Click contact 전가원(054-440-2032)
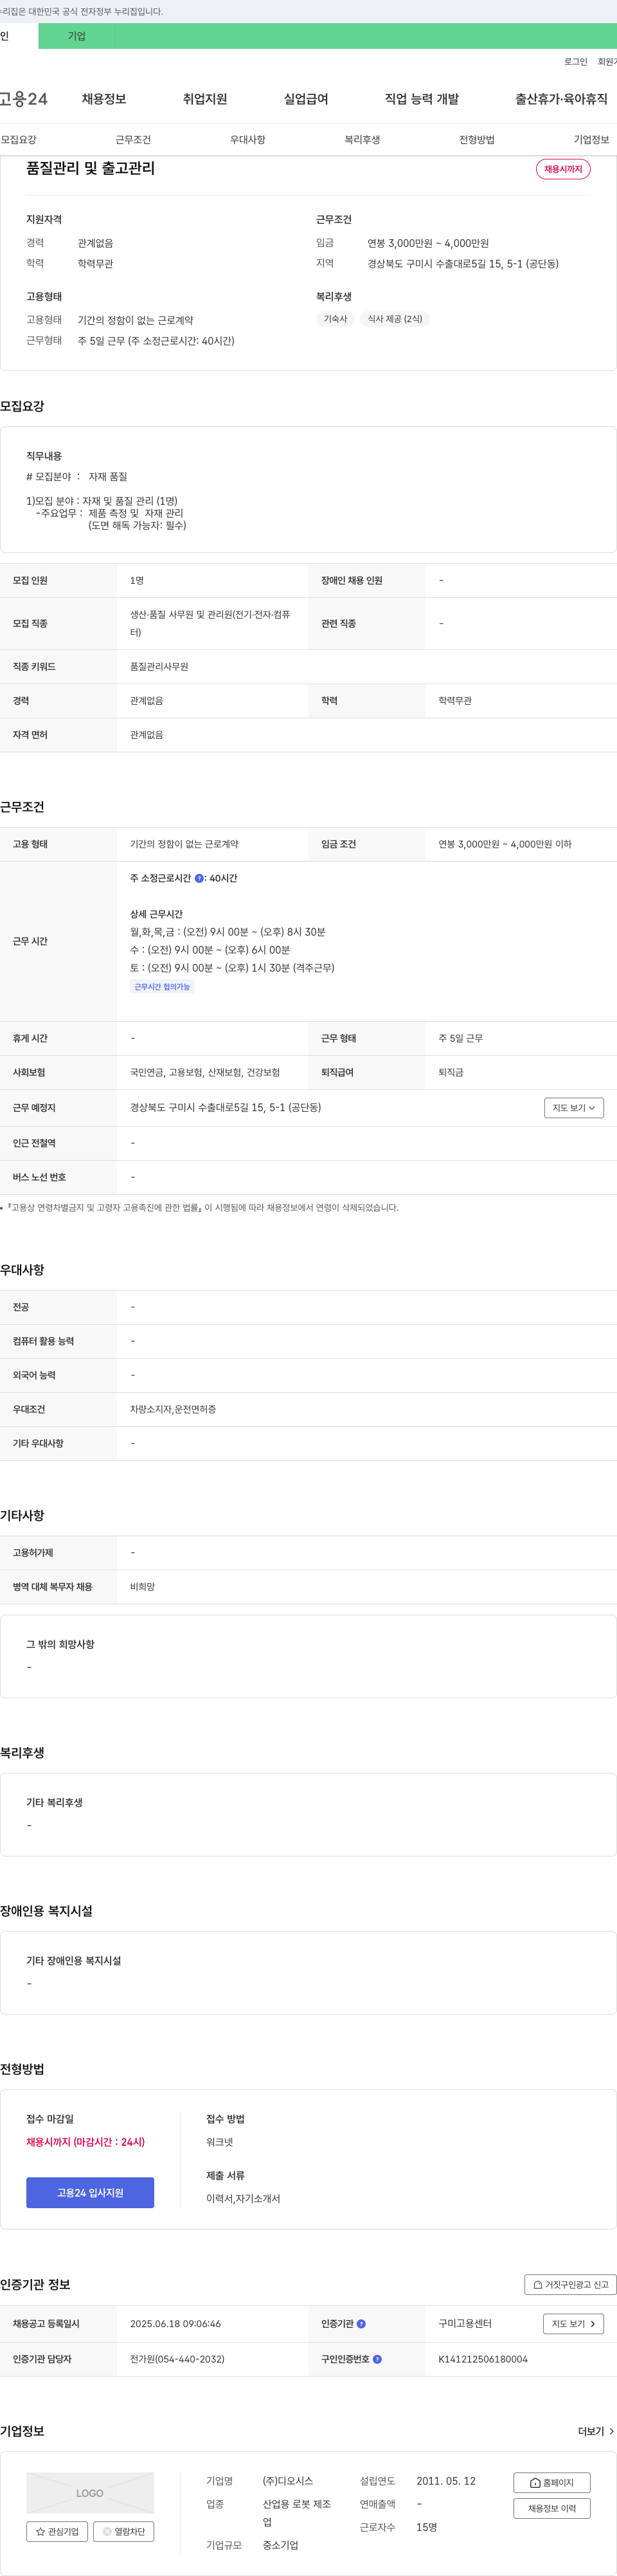617x2576 pixels. click(177, 2359)
